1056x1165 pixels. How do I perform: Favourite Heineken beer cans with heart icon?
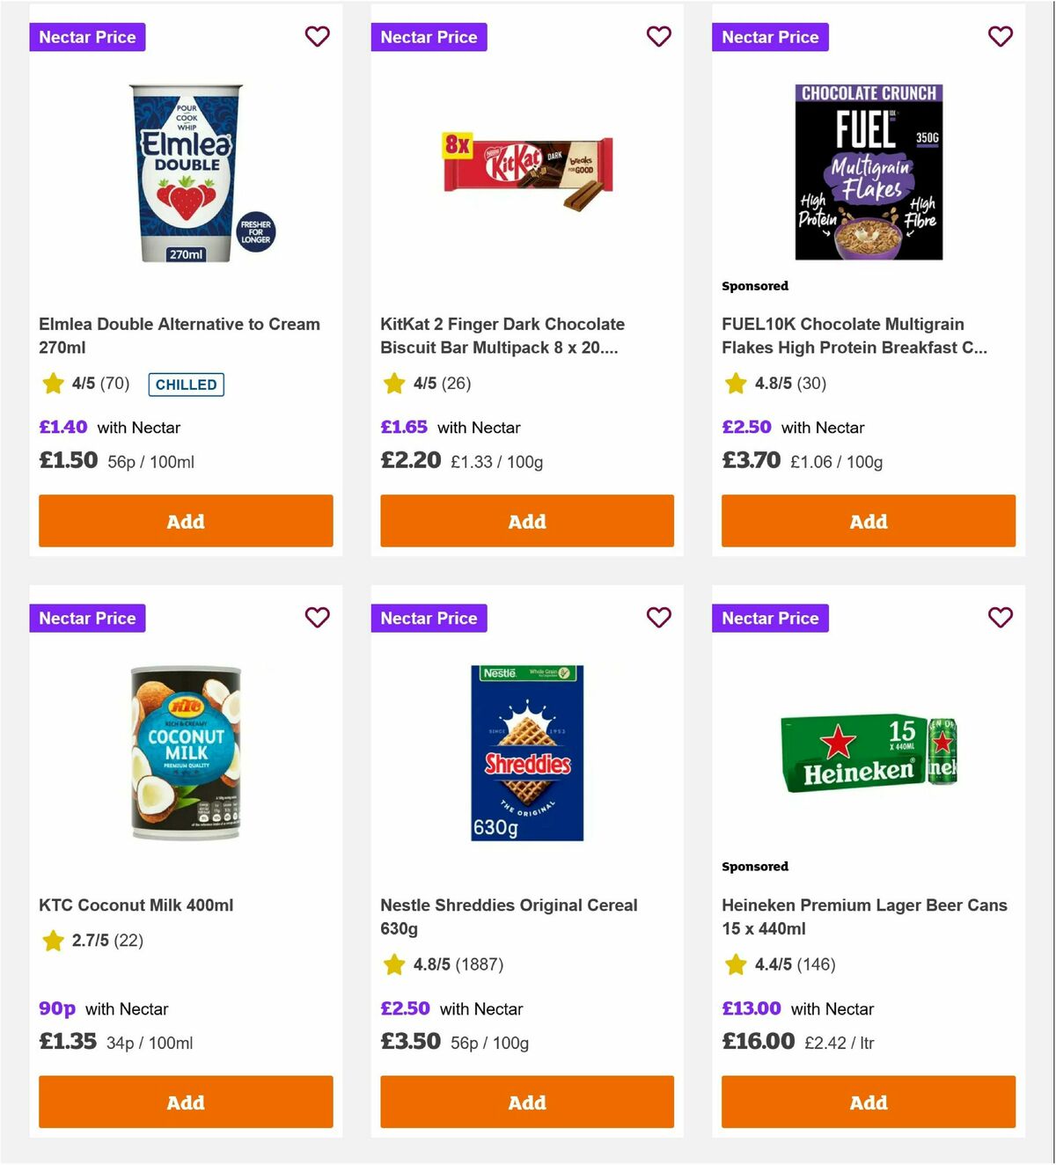[x=1000, y=618]
